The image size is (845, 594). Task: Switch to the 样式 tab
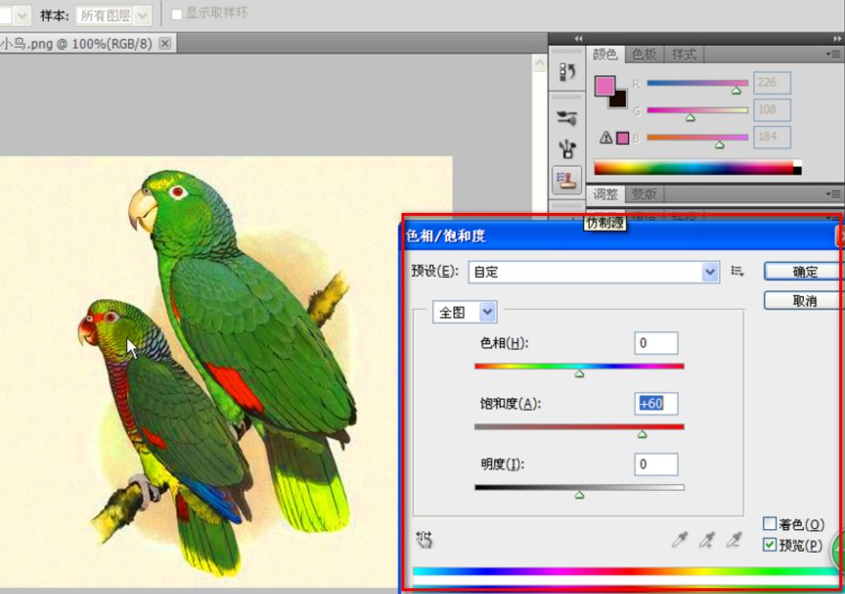(x=683, y=54)
